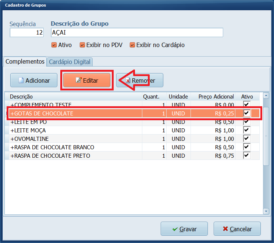The height and width of the screenshot is (243, 274).
Task: Save with the Gravar green checkmark button
Action: 184,229
